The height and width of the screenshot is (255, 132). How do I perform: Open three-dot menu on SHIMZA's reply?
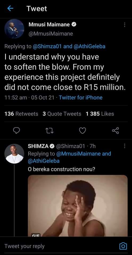coord(125,146)
